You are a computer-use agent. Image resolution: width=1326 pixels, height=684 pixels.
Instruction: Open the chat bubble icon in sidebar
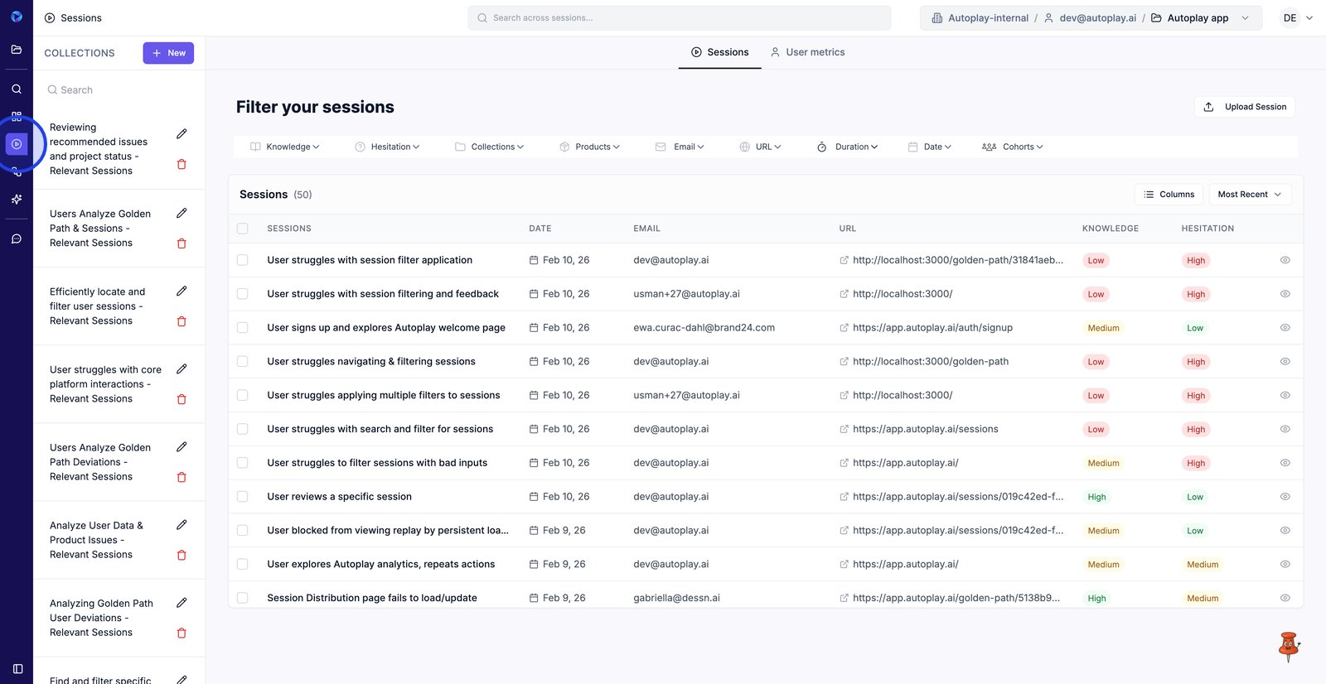17,239
